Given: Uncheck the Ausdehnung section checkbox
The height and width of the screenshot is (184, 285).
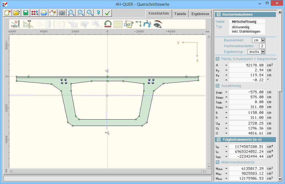Looking at the screenshot, I should click(218, 86).
